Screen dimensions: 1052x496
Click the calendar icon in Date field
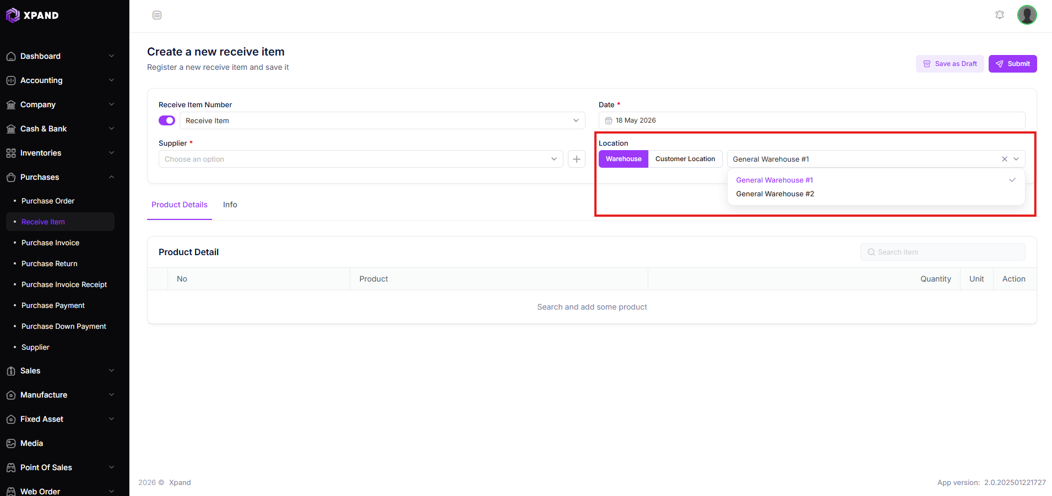point(609,120)
